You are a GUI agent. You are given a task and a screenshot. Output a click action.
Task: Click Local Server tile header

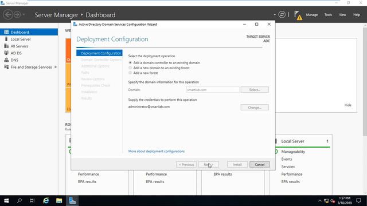point(292,141)
